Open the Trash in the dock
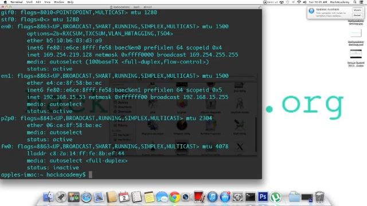Screen dimensions: 367x206 click(x=320, y=197)
